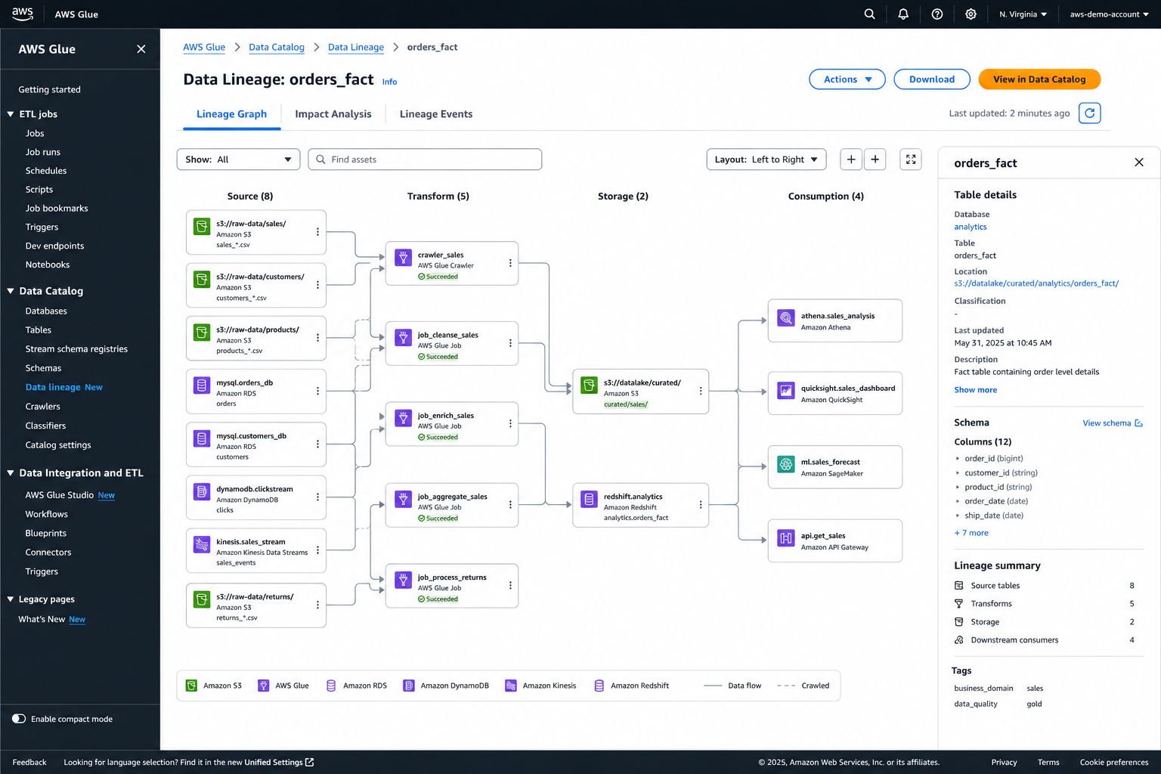Expand order_id (bigint) column
The width and height of the screenshot is (1161, 774).
[x=958, y=459]
